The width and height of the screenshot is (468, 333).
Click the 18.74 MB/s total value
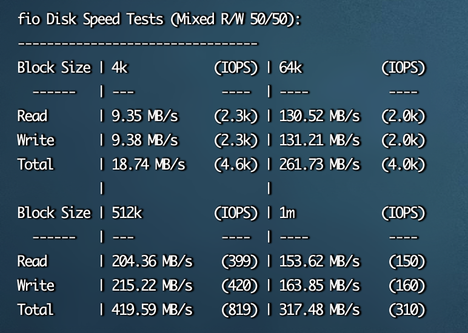pos(149,164)
